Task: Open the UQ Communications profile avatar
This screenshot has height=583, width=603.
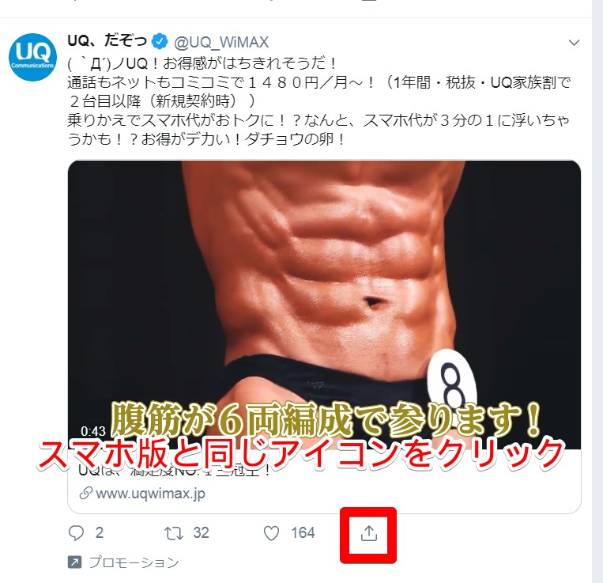Action: [32, 57]
